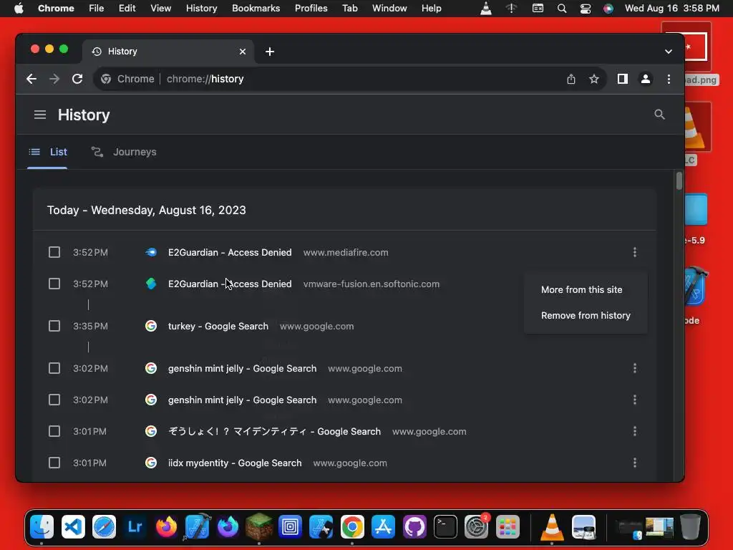733x550 pixels.
Task: Open Minecraft from the dock
Action: click(x=259, y=527)
